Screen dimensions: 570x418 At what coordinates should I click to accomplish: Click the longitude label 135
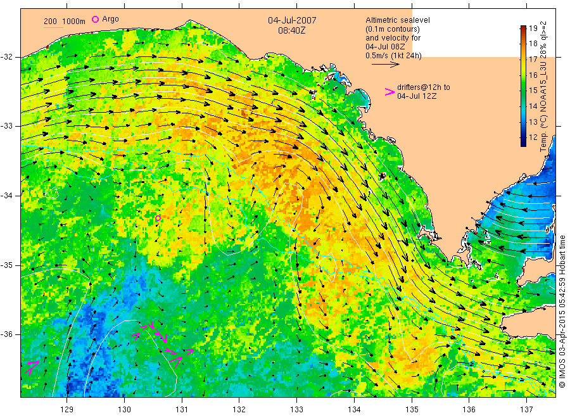pyautogui.click(x=412, y=409)
